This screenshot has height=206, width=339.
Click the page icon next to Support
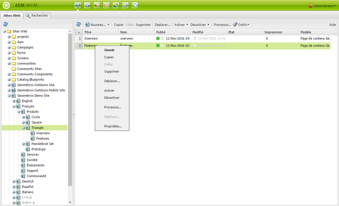coord(23,171)
